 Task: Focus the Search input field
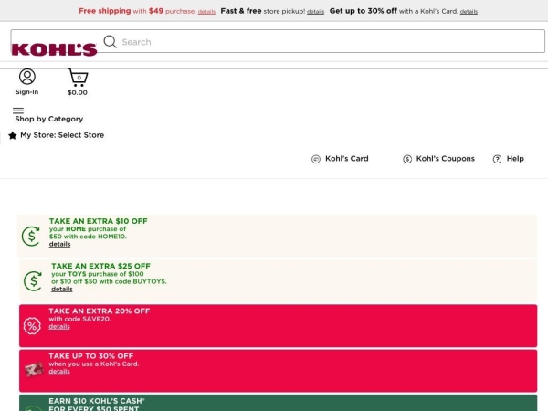coord(278,41)
